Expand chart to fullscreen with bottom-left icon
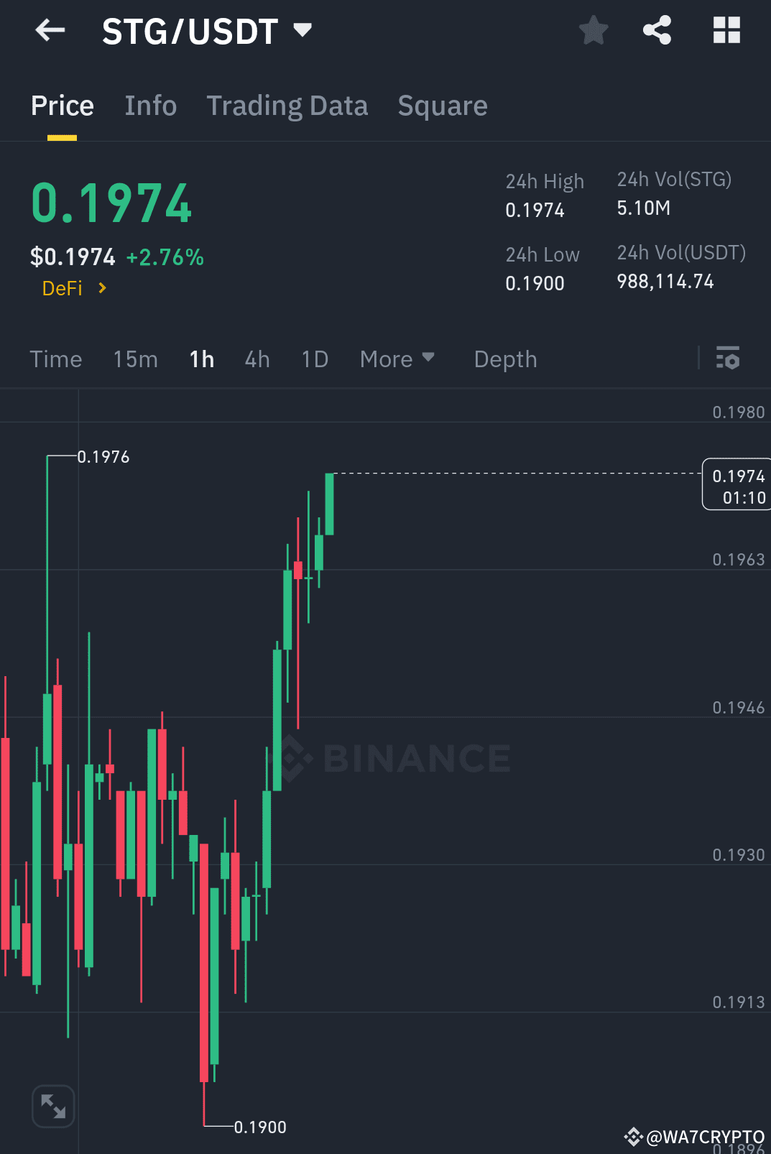 (x=52, y=1107)
